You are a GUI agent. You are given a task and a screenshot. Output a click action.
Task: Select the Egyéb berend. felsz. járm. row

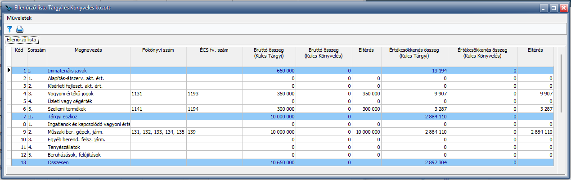tap(283, 139)
